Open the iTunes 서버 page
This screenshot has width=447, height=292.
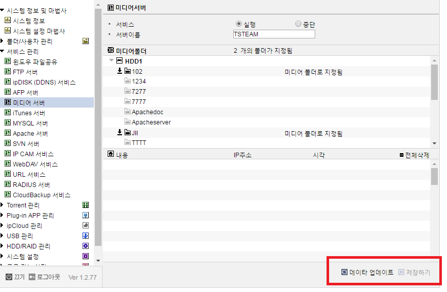click(29, 113)
